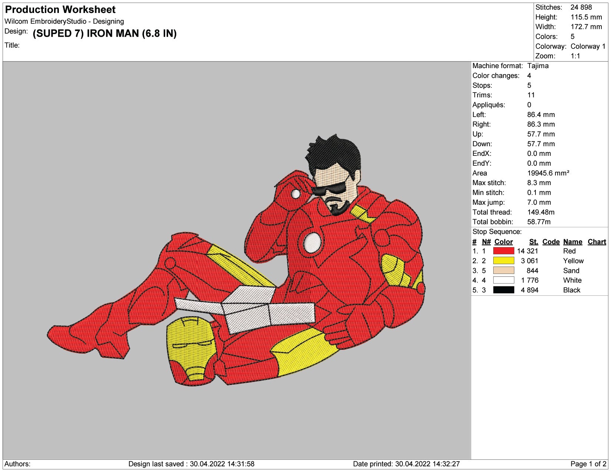The height and width of the screenshot is (472, 611).
Task: Click the stitch count '844' for Sand
Action: [532, 271]
